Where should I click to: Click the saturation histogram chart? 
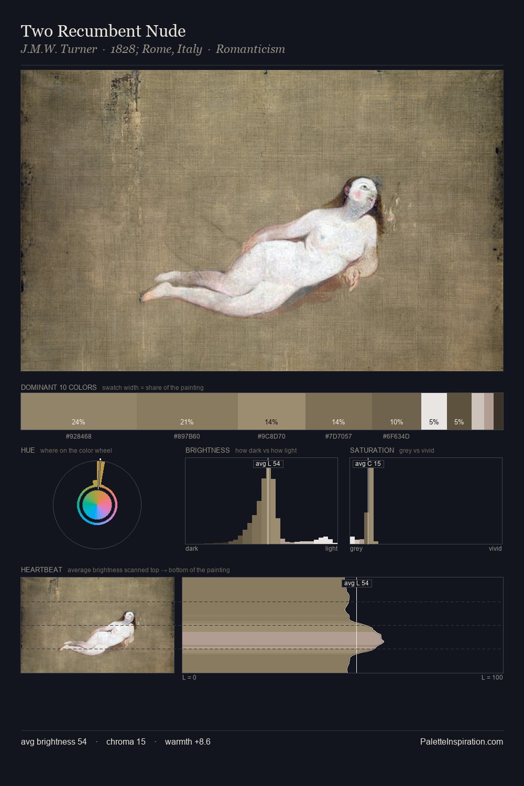[x=426, y=501]
